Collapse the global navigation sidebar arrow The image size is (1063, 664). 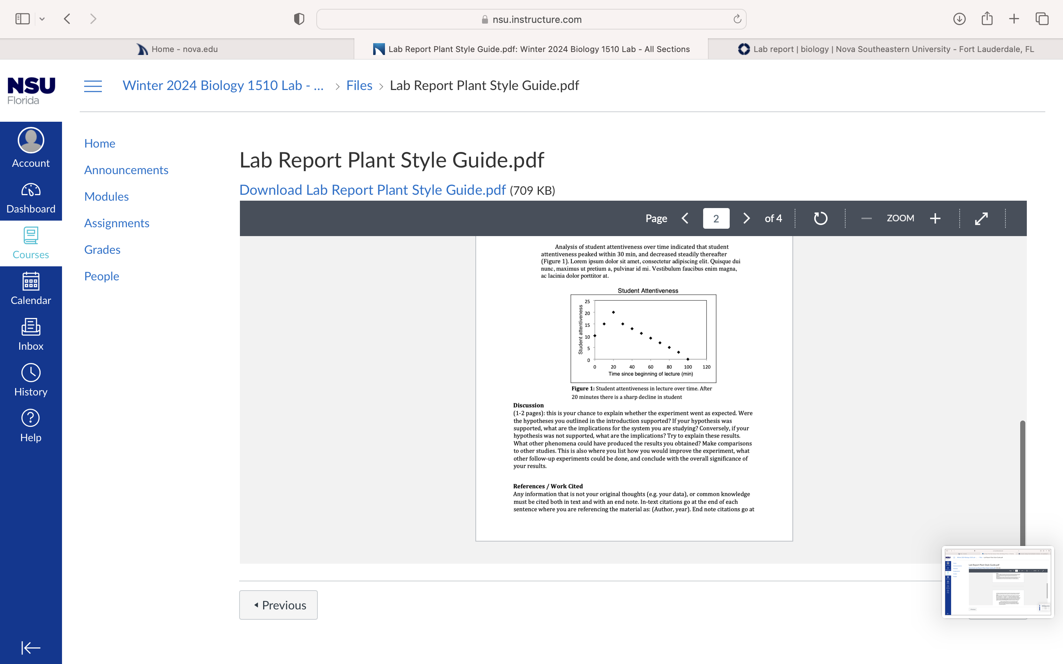pos(31,647)
